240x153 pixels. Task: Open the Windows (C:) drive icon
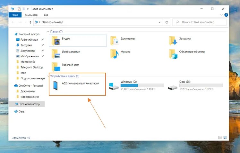click(114, 86)
